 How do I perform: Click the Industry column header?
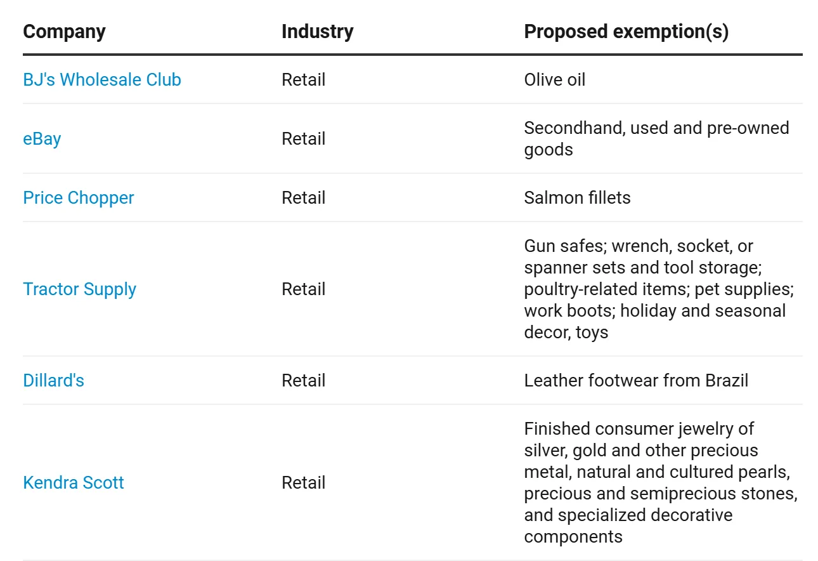click(x=318, y=32)
